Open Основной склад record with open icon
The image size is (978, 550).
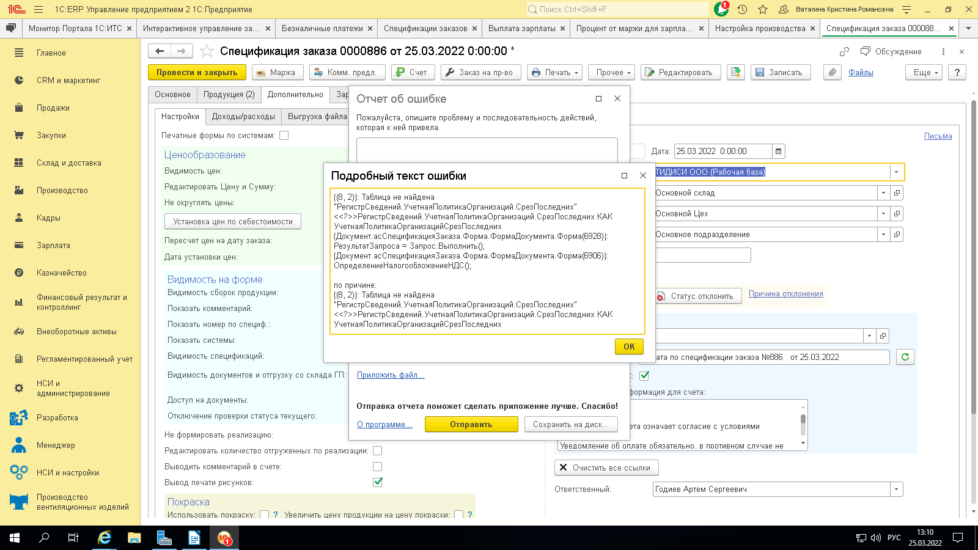coord(897,193)
